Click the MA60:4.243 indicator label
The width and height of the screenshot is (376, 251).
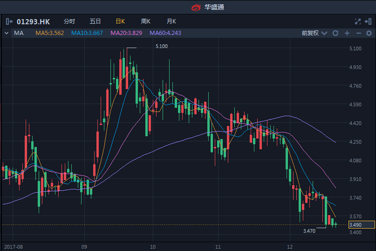pyautogui.click(x=165, y=33)
